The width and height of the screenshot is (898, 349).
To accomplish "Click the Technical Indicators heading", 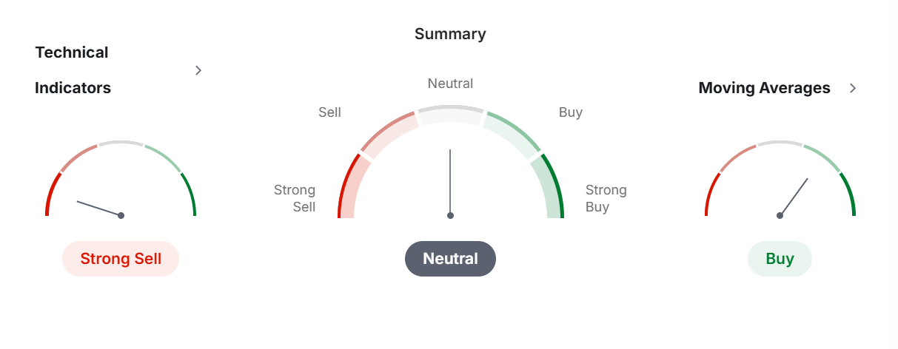I will pos(73,70).
